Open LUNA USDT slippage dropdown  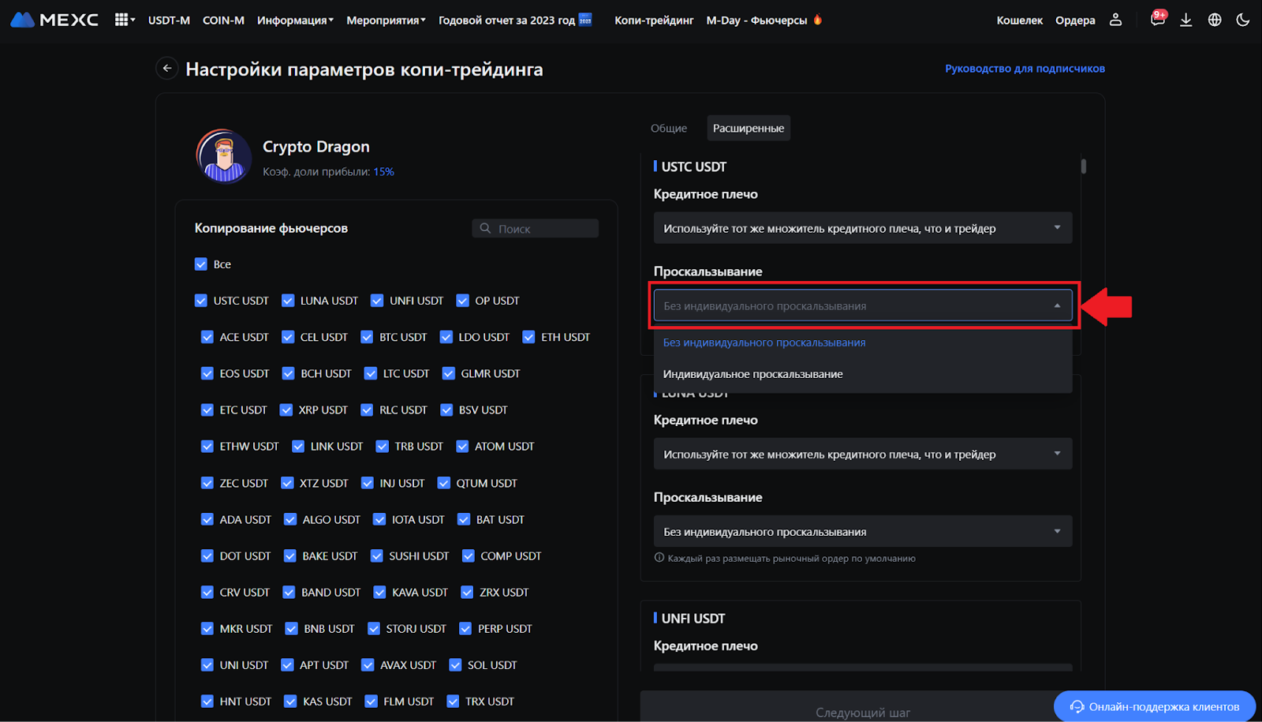coord(862,532)
